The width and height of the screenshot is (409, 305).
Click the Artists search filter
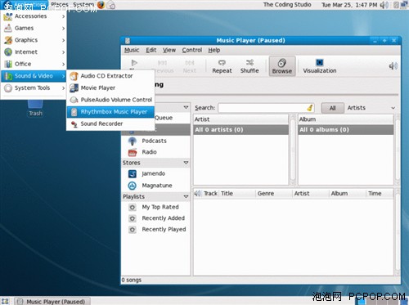[x=356, y=108]
